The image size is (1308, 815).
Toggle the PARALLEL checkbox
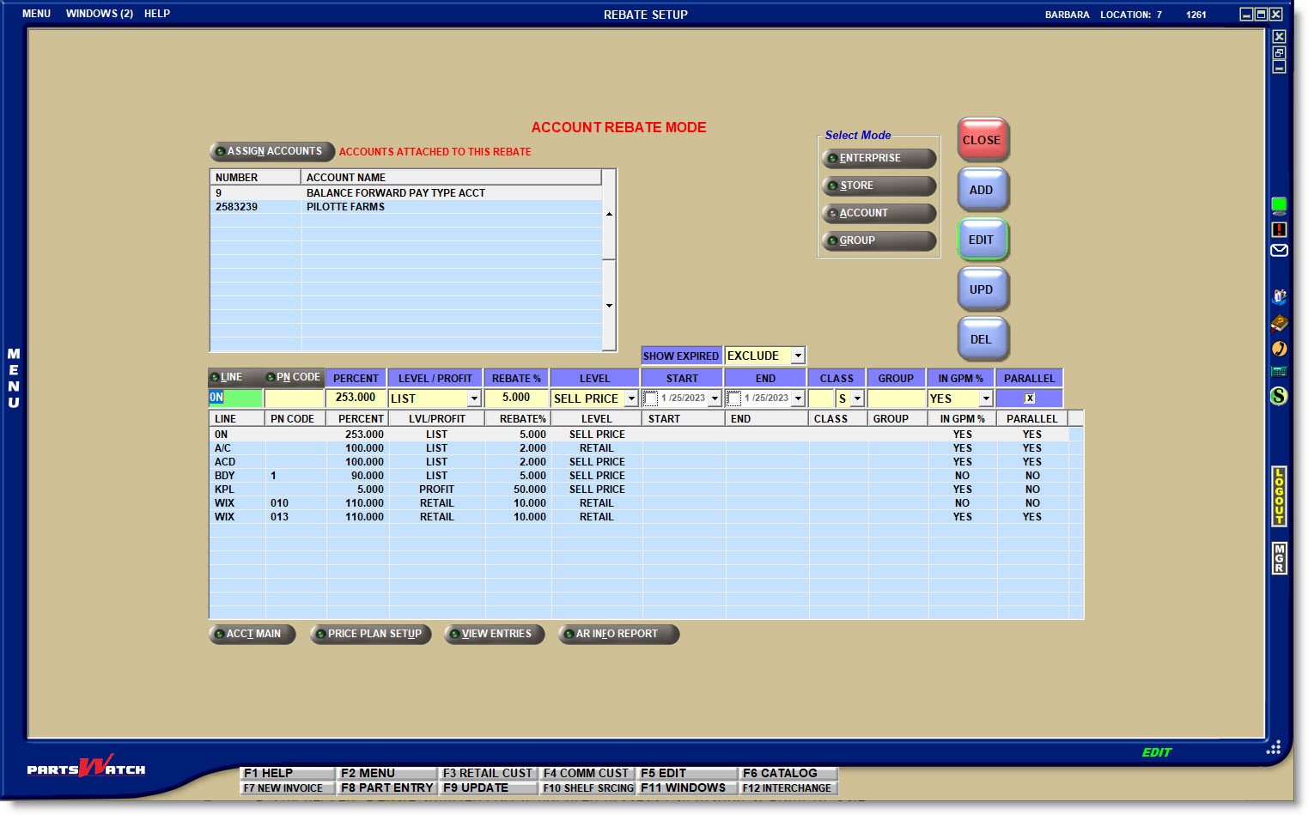pos(1029,398)
